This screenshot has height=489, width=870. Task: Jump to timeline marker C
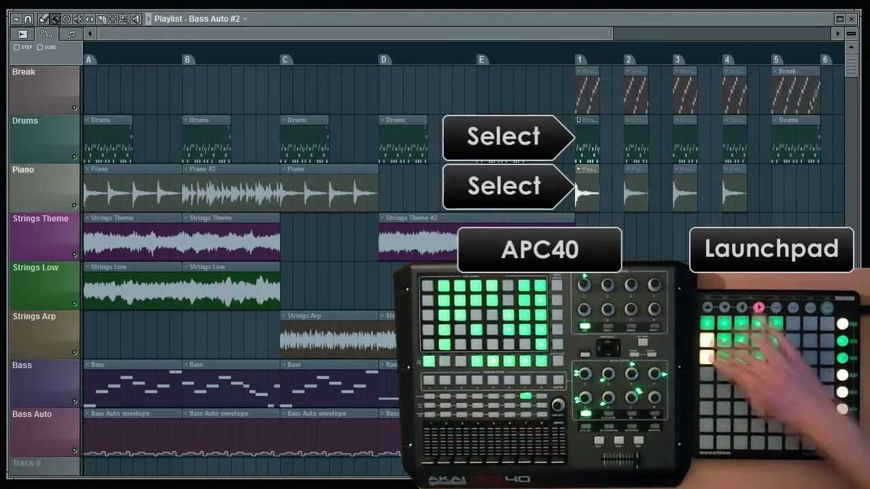[285, 60]
